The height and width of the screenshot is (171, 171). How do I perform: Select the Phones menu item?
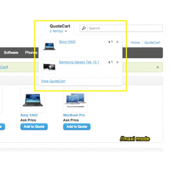click(x=31, y=52)
